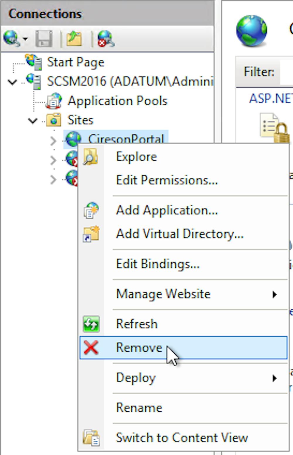Click the Add Virtual Directory icon

coord(91,234)
